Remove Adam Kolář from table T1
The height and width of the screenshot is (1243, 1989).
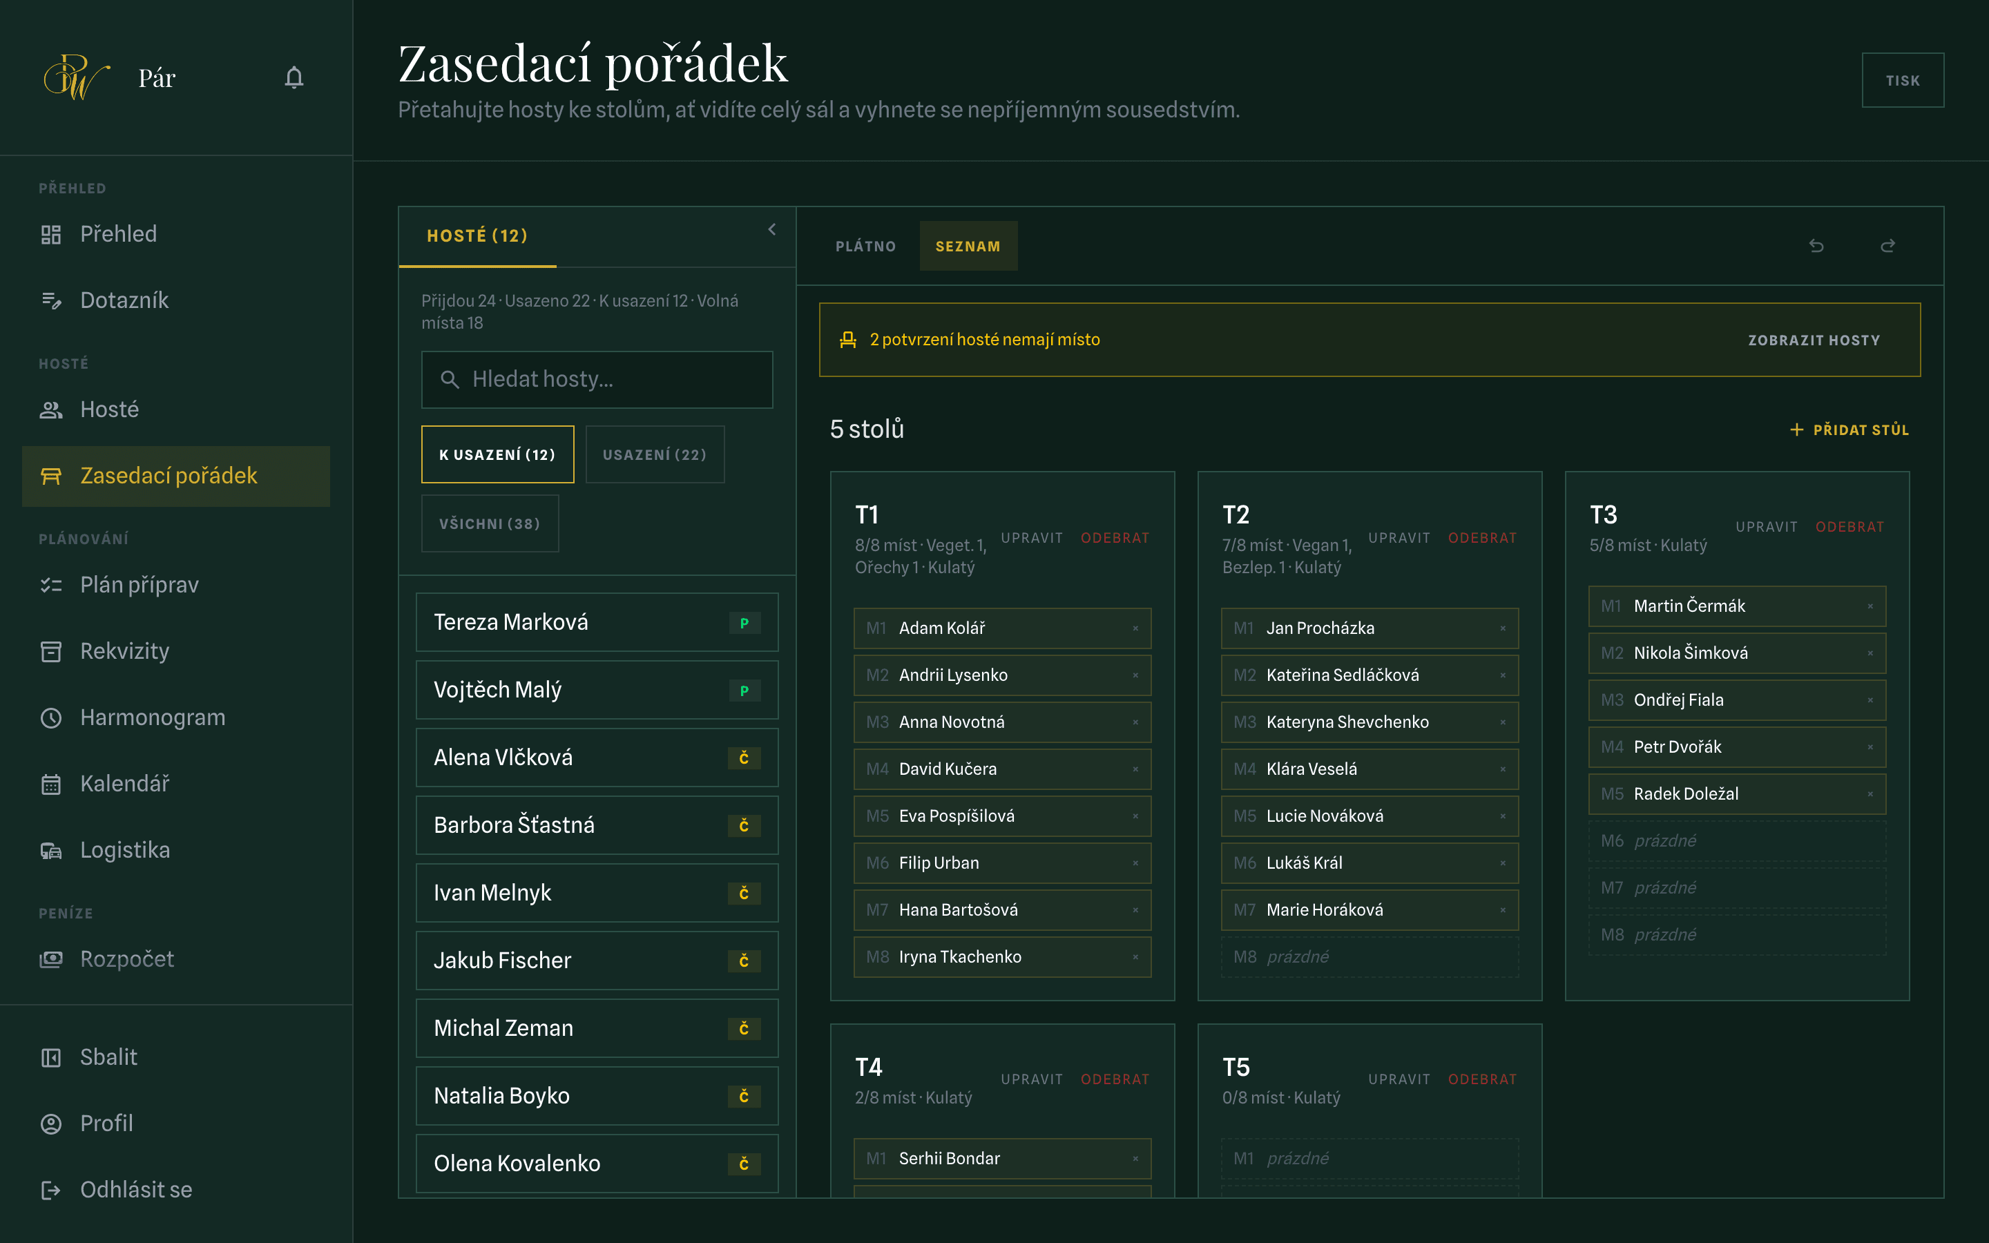(x=1135, y=628)
